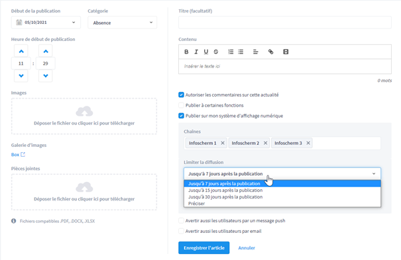Image resolution: width=401 pixels, height=260 pixels.
Task: Click Enregistrer l'article button
Action: coord(204,247)
